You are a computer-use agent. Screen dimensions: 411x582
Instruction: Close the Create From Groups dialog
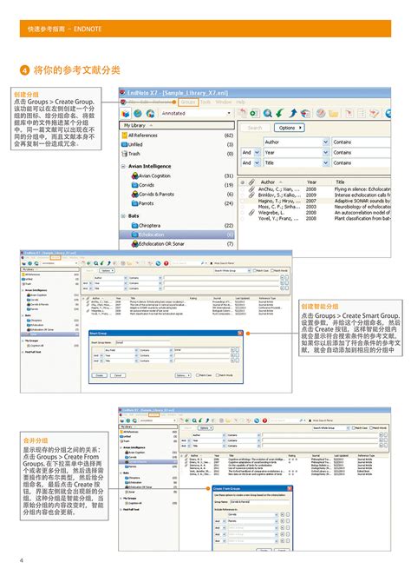(x=290, y=488)
